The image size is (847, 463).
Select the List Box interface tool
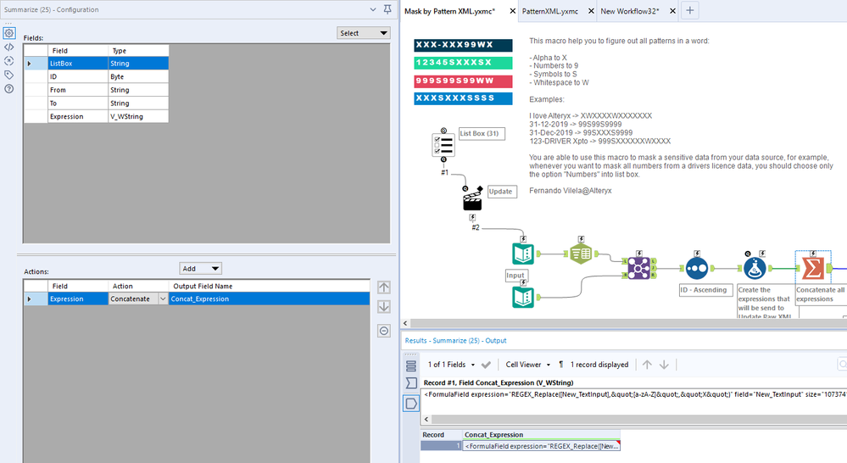pos(443,145)
